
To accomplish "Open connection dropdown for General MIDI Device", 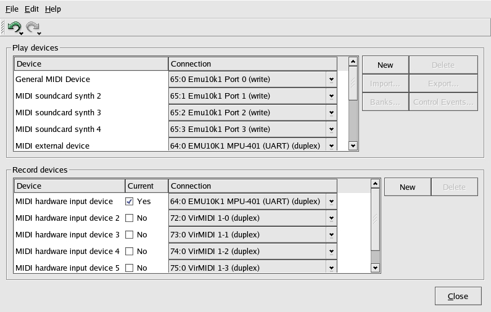I will point(331,80).
